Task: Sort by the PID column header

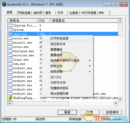Action: [44, 21]
